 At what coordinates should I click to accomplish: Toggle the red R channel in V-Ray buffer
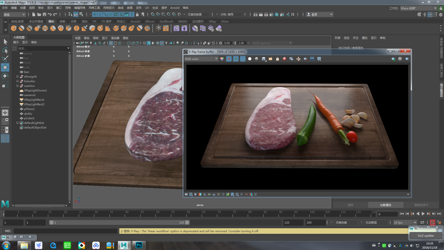pyautogui.click(x=229, y=59)
